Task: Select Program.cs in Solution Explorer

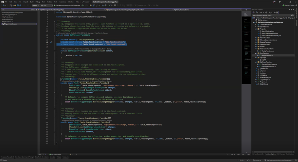Action: tap(263, 82)
